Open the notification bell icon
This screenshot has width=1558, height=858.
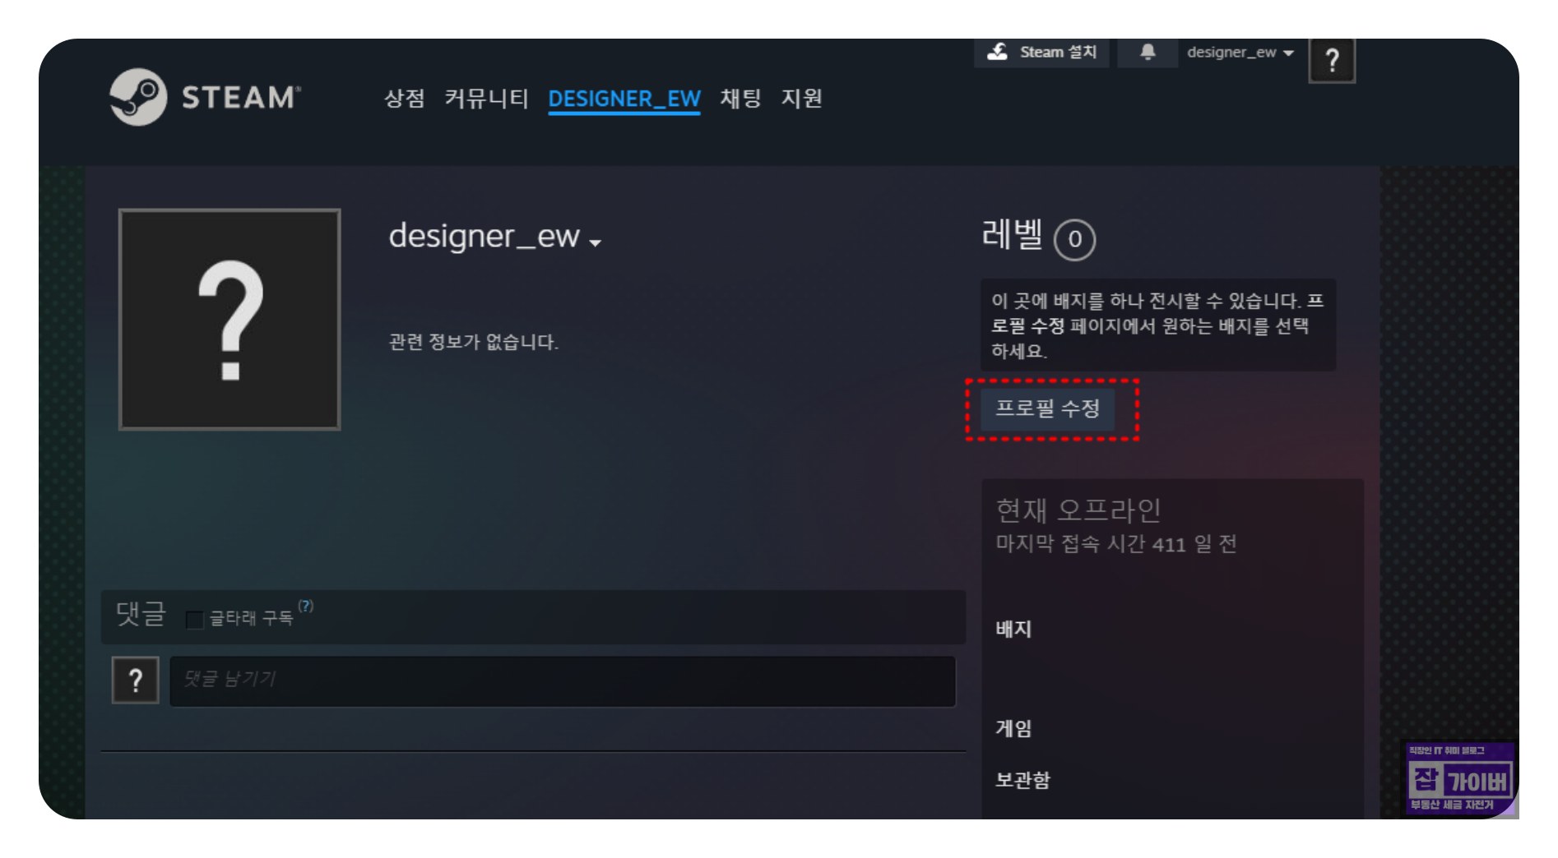pos(1148,53)
